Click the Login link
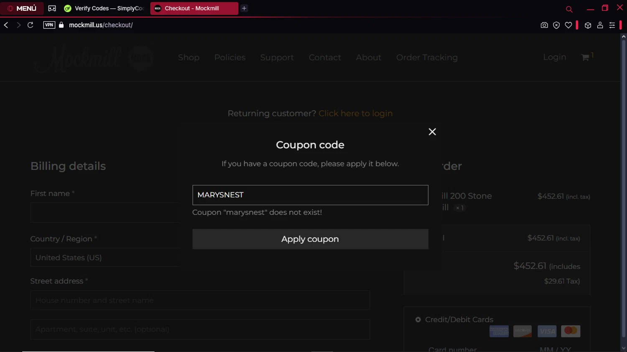This screenshot has width=627, height=352. 554,57
